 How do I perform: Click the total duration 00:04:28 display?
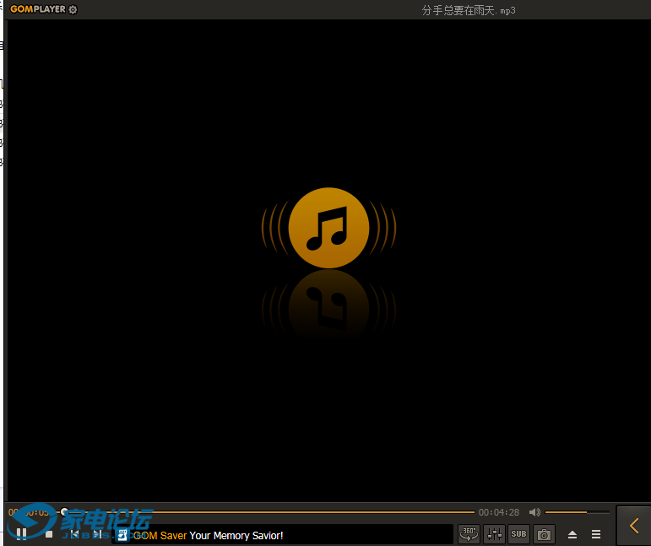pos(499,512)
